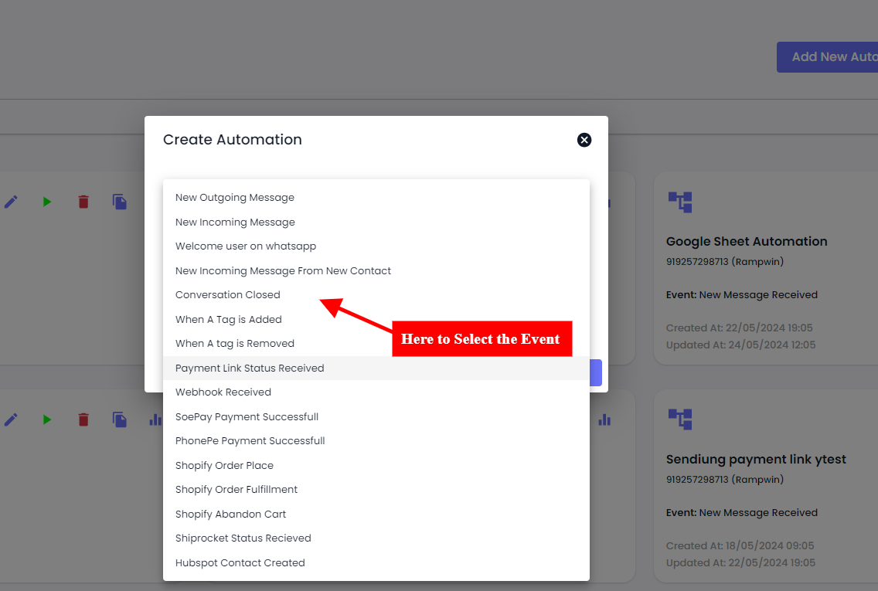The height and width of the screenshot is (591, 878).
Task: Select "Shopify Abandon Cart" event
Action: pos(231,515)
